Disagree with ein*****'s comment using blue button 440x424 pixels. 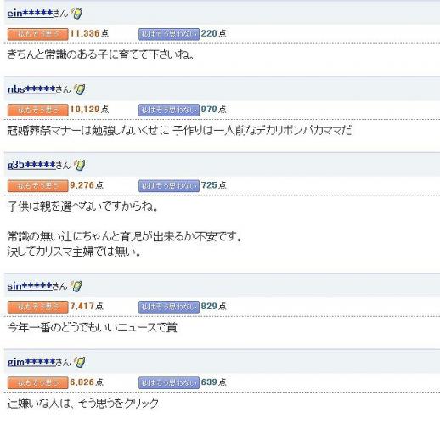169,34
